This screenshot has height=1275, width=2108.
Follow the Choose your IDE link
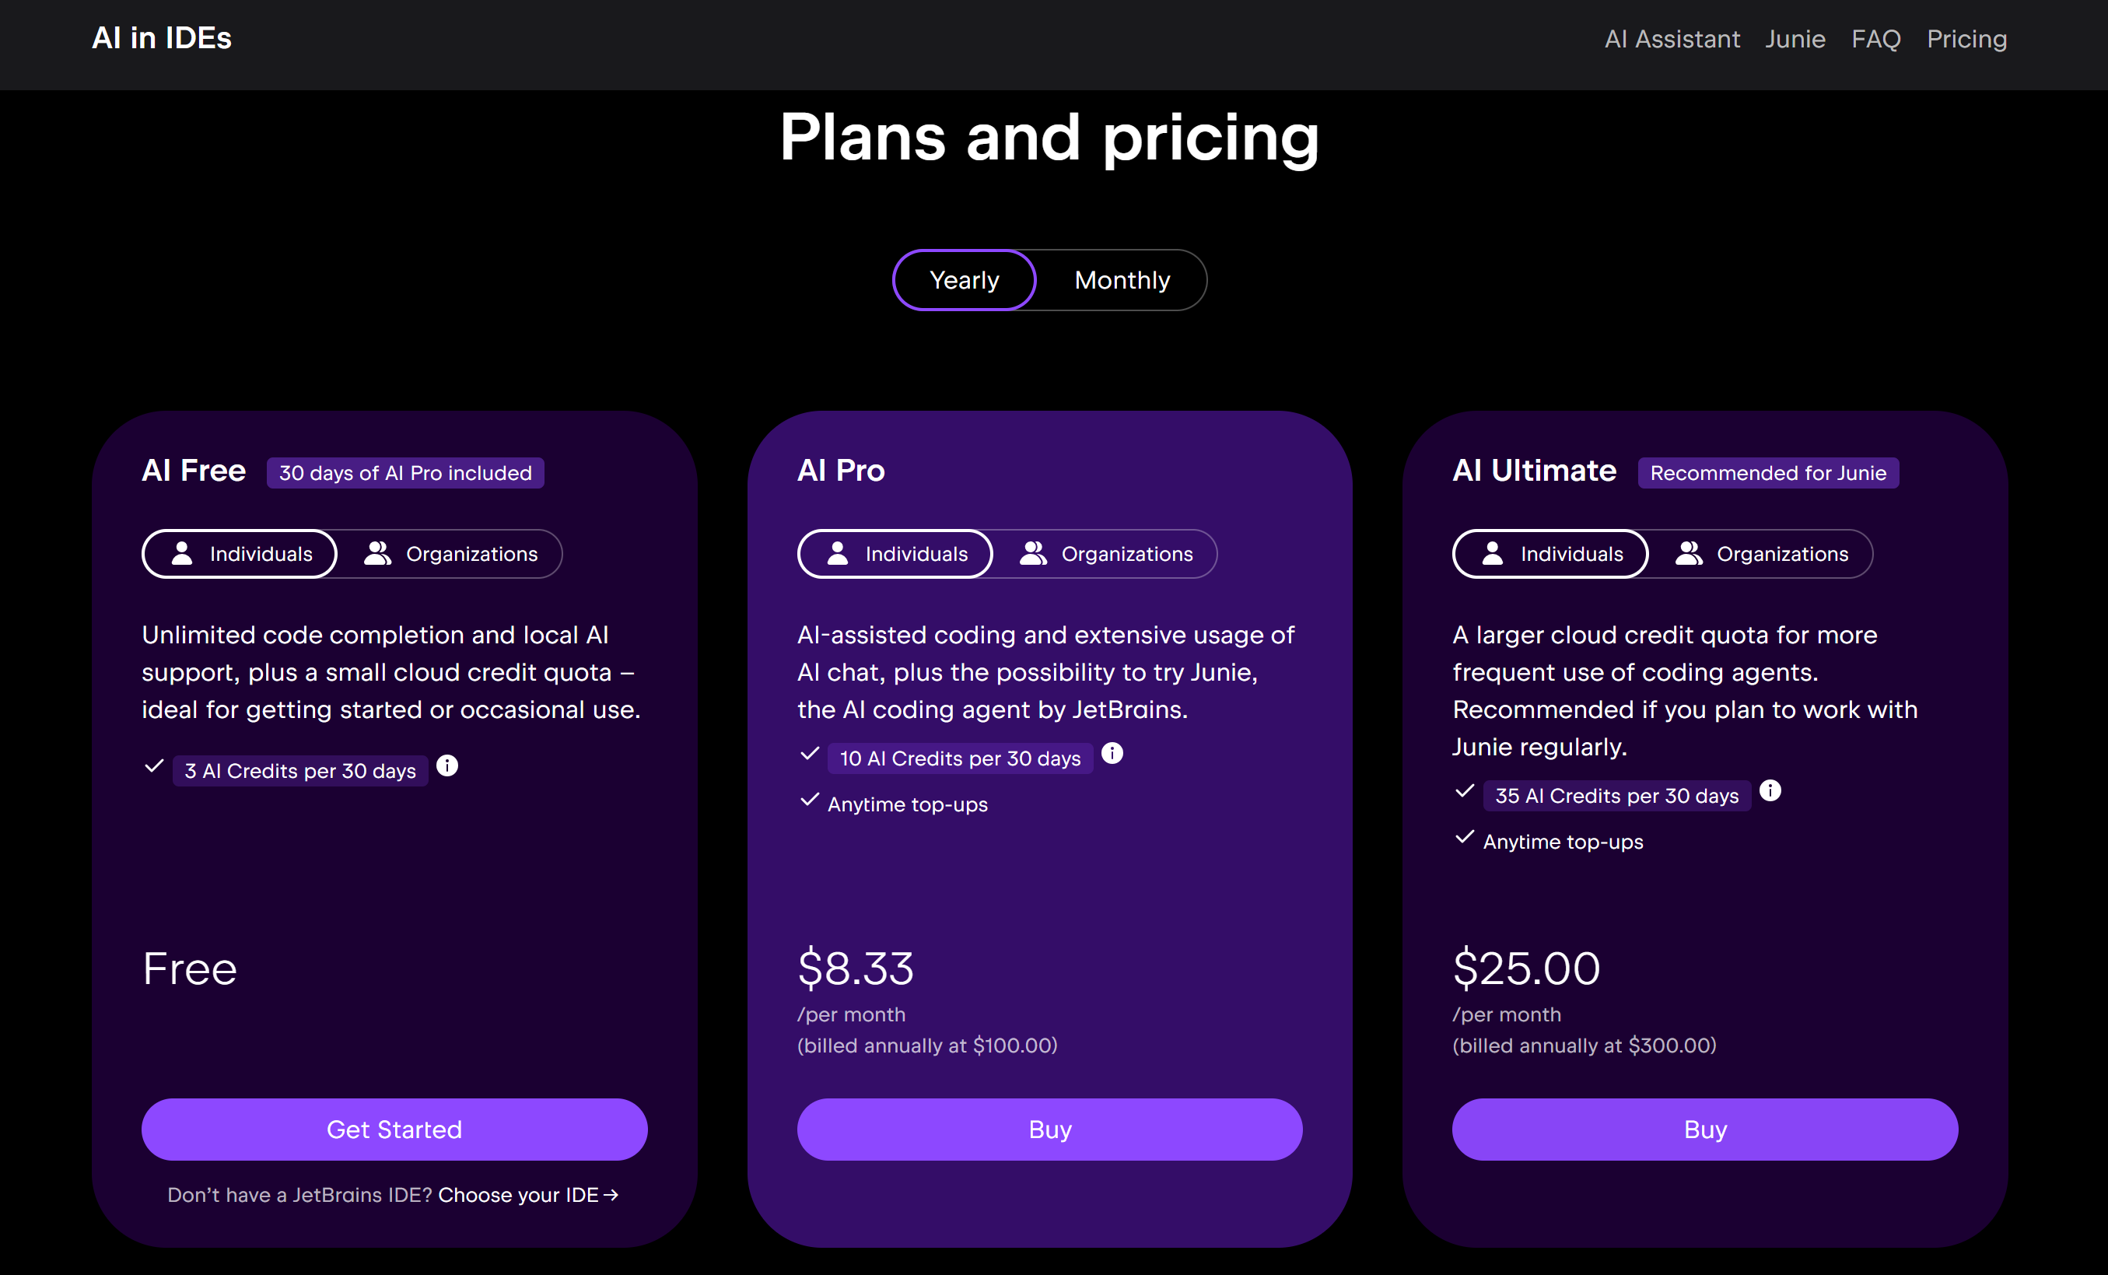pyautogui.click(x=519, y=1195)
